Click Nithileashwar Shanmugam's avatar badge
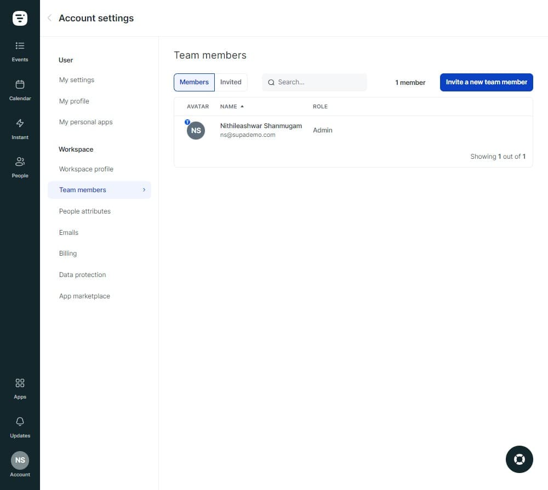This screenshot has height=490, width=548. click(187, 122)
